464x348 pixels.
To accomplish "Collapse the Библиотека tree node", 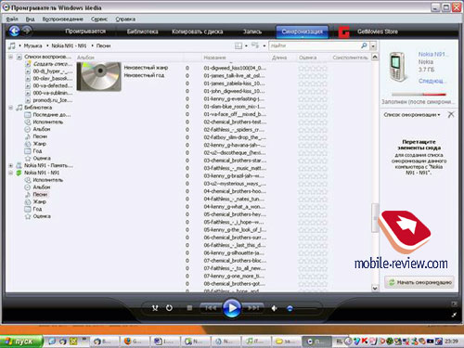I will (x=10, y=108).
